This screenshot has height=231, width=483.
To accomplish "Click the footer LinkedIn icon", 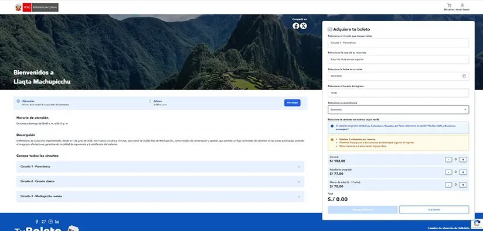I will pyautogui.click(x=57, y=222).
